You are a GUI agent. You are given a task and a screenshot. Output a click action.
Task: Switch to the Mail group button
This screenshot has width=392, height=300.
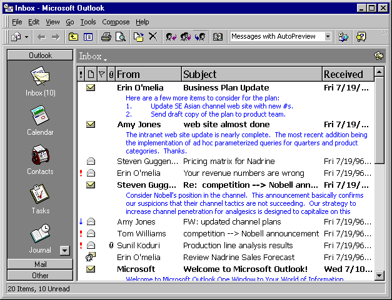tap(40, 264)
